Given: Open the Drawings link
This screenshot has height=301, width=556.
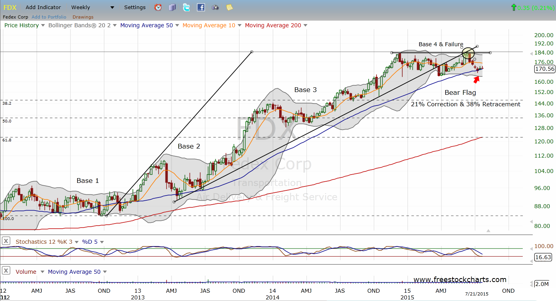Looking at the screenshot, I should click(83, 17).
